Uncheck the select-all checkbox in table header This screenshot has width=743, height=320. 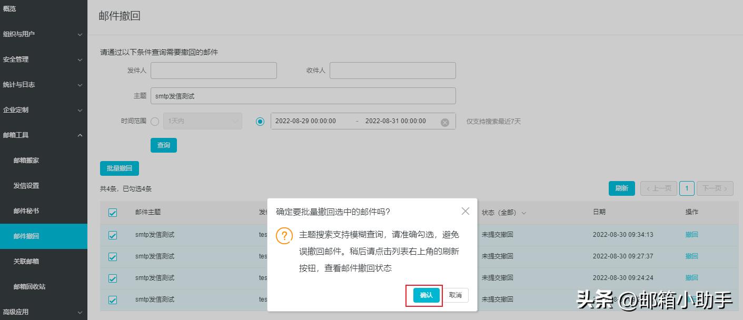[113, 212]
